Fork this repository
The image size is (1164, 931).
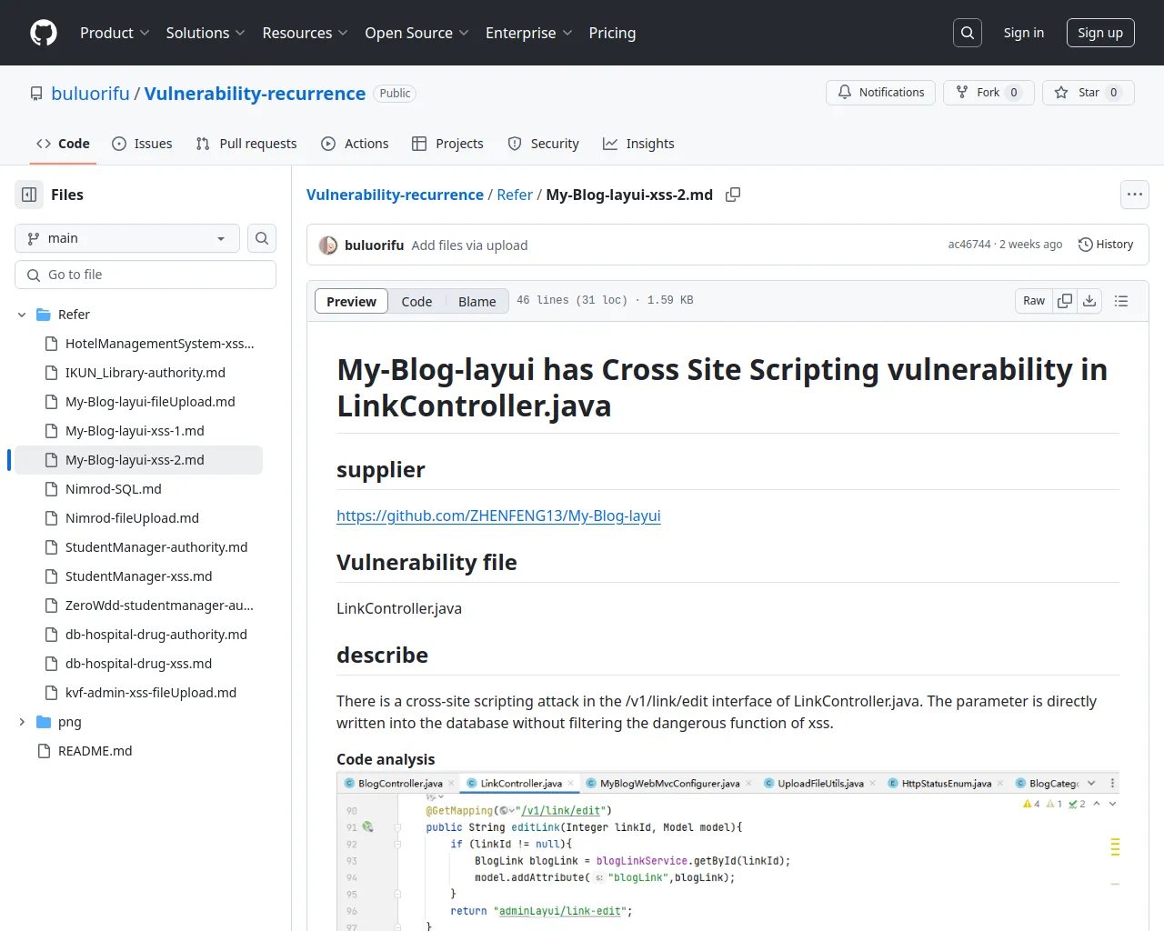pyautogui.click(x=988, y=93)
